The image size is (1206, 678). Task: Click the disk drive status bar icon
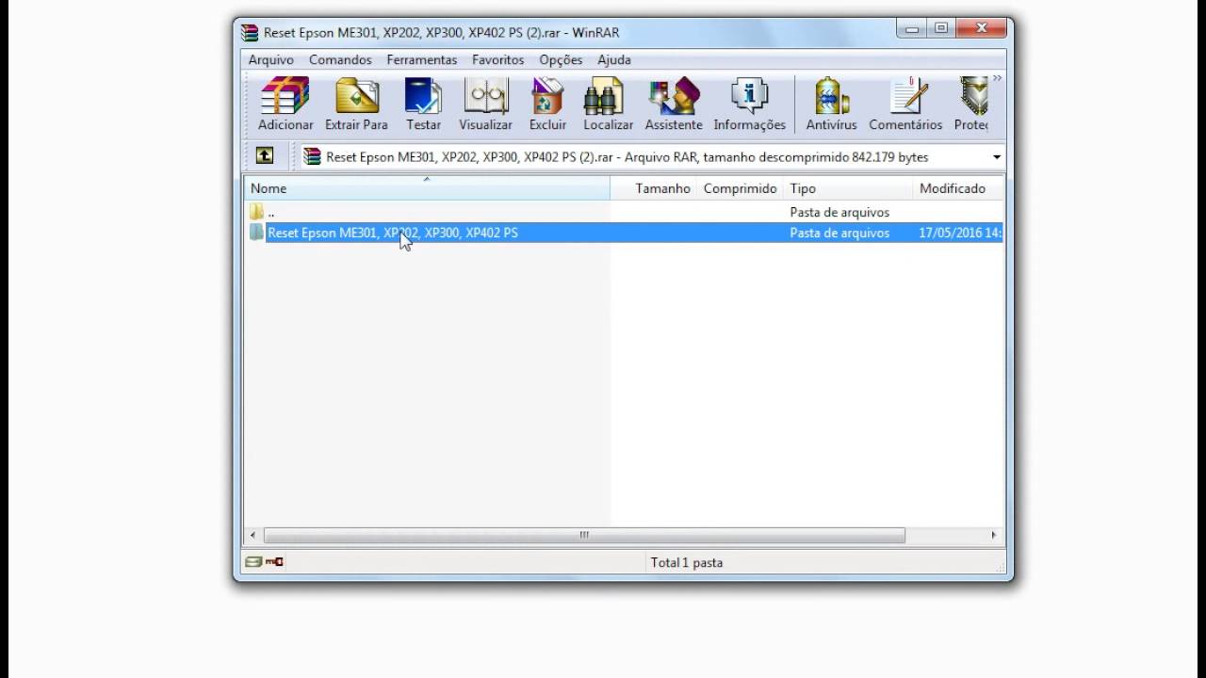[253, 562]
